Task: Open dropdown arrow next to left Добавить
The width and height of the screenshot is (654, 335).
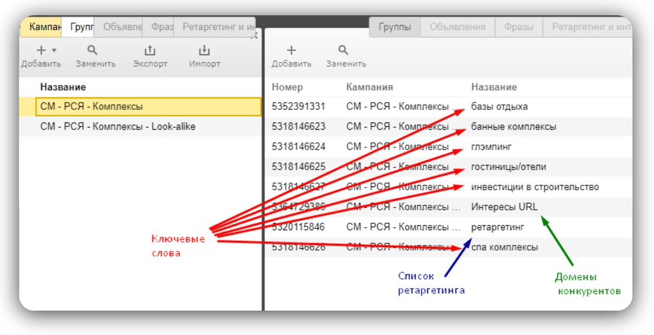Action: click(x=54, y=51)
